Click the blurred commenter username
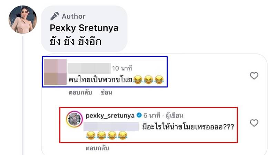The height and width of the screenshot is (155, 276). coord(89,68)
